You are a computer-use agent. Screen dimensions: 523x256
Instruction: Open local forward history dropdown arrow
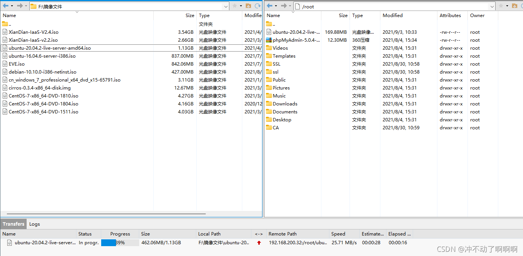point(26,6)
